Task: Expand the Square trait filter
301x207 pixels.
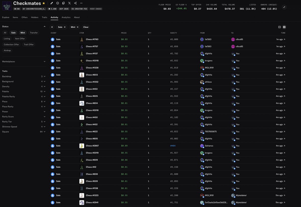Action: [24, 132]
